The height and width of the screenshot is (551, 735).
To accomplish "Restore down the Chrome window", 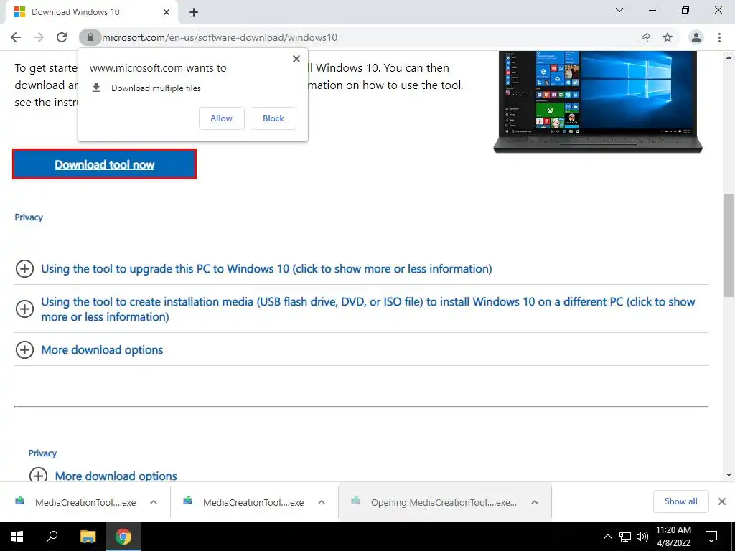I will point(685,10).
